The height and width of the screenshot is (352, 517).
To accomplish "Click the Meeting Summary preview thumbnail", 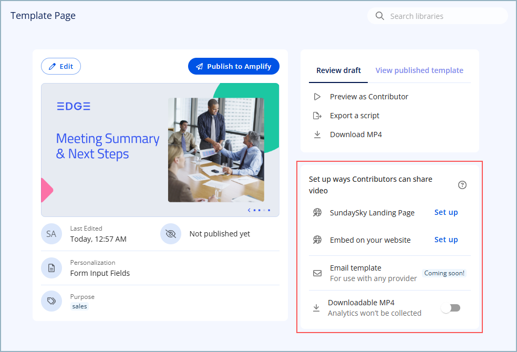I will 160,150.
